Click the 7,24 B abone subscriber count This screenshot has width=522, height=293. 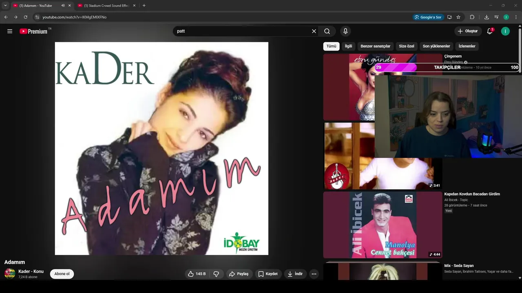[28, 277]
